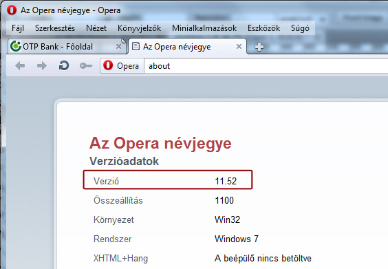The width and height of the screenshot is (388, 269).
Task: Click the Az Opera névjegye heading
Action: point(160,144)
